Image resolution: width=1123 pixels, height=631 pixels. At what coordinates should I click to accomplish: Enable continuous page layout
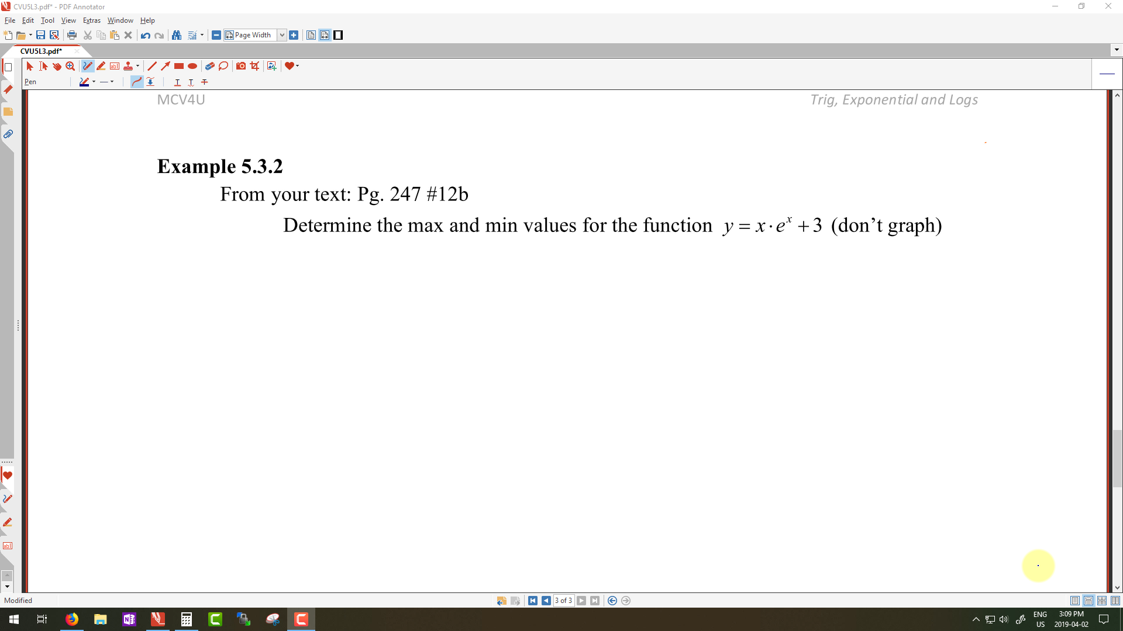1088,601
